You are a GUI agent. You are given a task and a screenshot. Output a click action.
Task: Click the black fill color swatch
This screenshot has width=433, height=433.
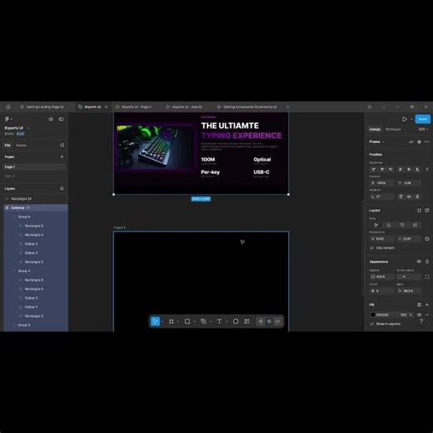pyautogui.click(x=373, y=315)
